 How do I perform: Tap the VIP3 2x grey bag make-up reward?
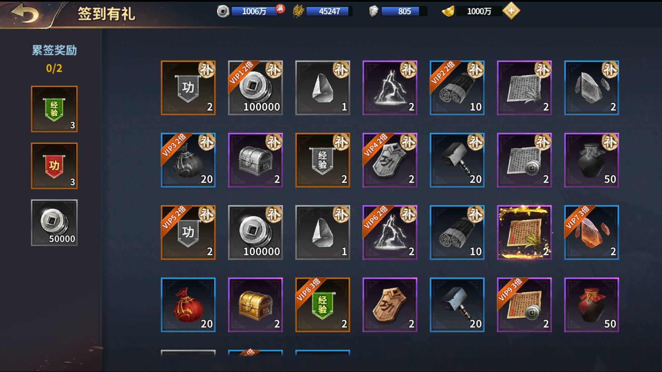pos(188,160)
